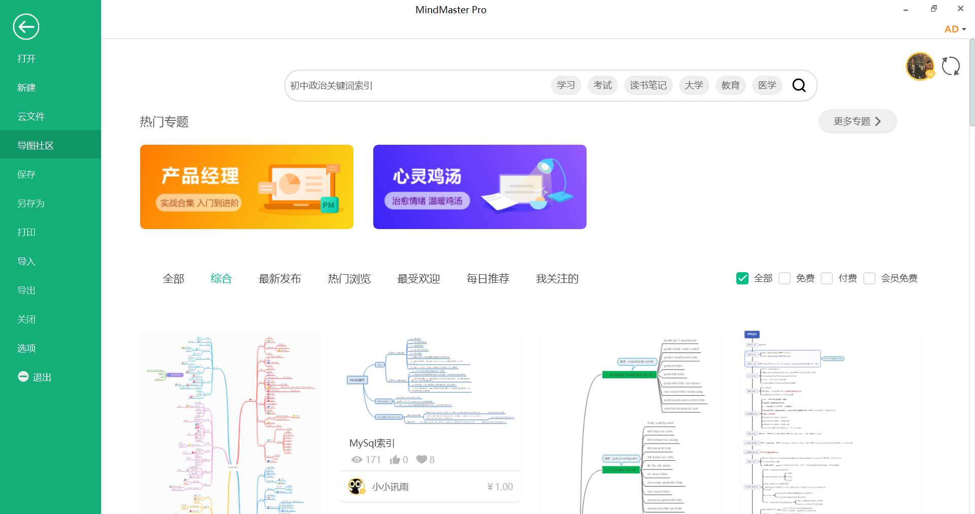Click the 读书笔记 search tag
The width and height of the screenshot is (975, 514).
[648, 85]
